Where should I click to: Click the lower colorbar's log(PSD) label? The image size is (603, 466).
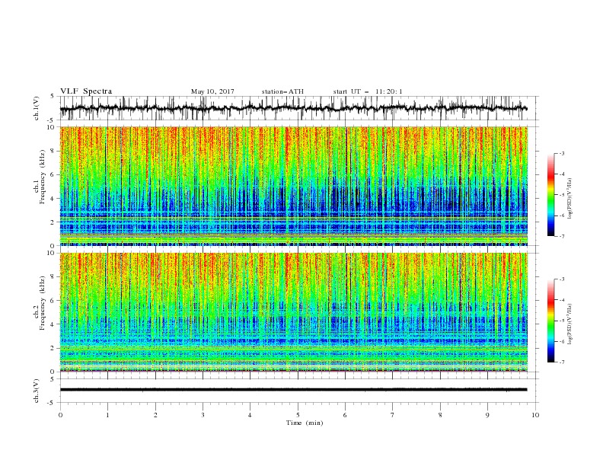point(569,324)
